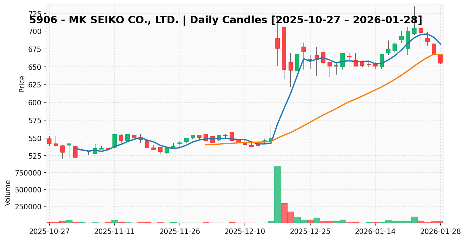Click the Price axis label

(22, 84)
